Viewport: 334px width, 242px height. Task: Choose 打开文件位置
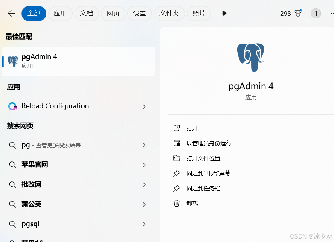click(203, 158)
